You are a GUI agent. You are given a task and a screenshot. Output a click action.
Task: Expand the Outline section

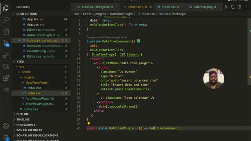[22, 114]
